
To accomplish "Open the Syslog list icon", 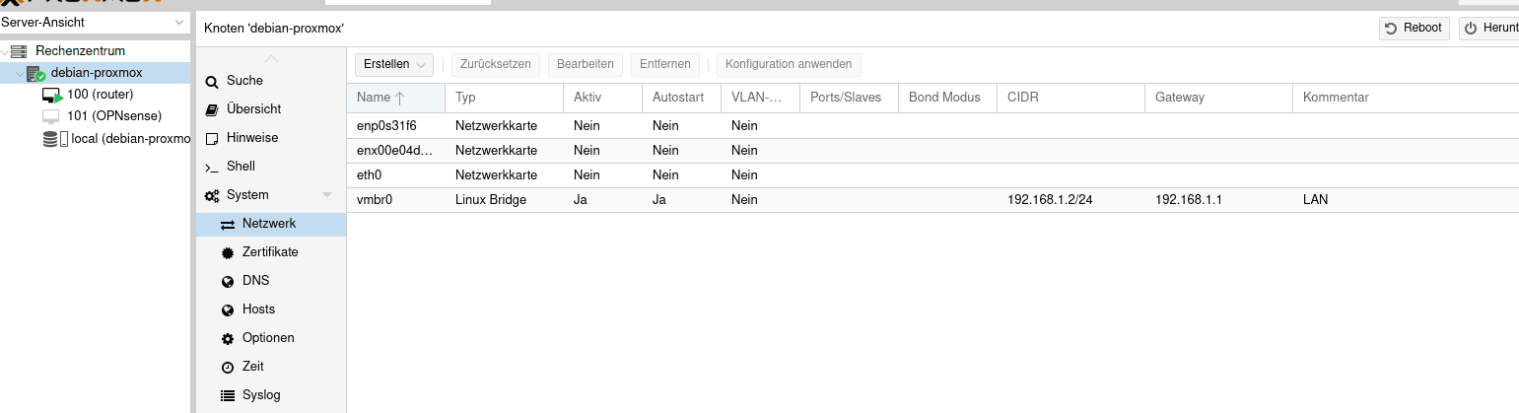I will [228, 395].
